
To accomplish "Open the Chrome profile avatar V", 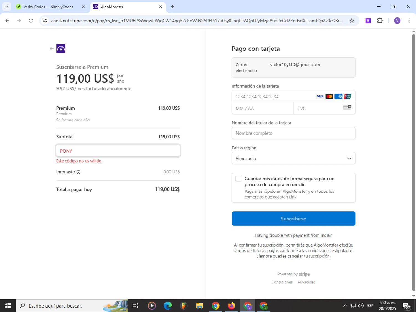I will pyautogui.click(x=397, y=21).
